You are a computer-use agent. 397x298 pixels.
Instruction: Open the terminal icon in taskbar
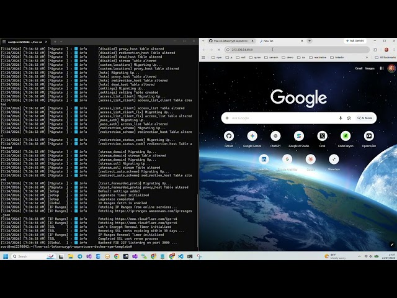click(190, 256)
